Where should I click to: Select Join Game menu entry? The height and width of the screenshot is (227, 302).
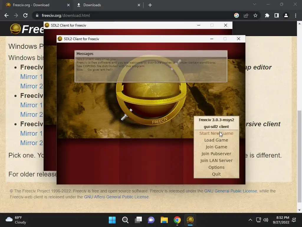coord(216,147)
